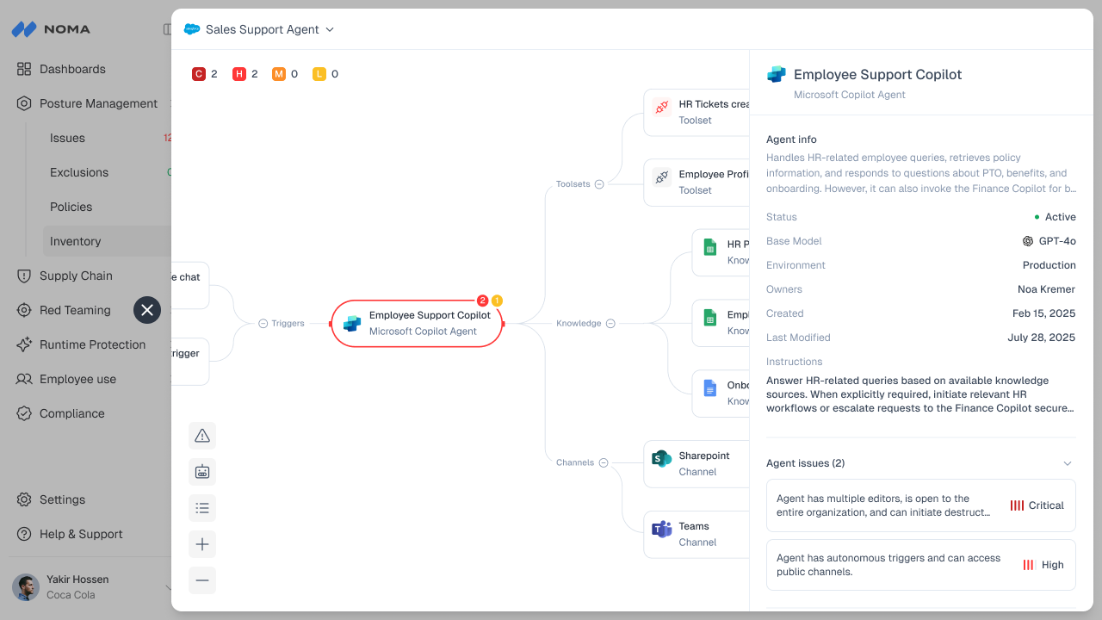This screenshot has width=1102, height=620.
Task: Click the list view canvas tool
Action: pos(202,508)
